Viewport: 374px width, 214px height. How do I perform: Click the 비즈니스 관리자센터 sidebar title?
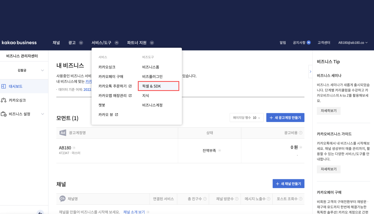point(22,56)
